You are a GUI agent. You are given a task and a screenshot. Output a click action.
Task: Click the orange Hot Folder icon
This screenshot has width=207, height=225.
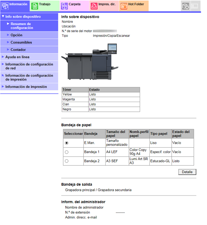(x=124, y=6)
